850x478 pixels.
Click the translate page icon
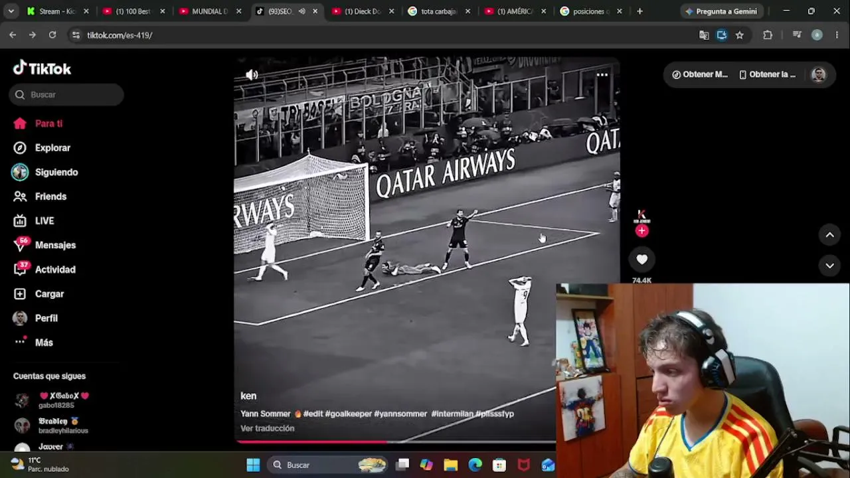(704, 35)
